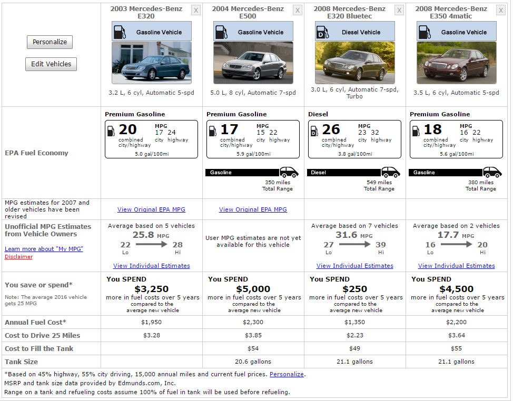
Task: Select the E350 4matic vehicle image
Action: 457,63
